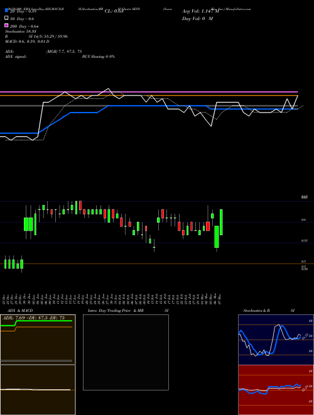314x415 pixels.
Task: Click the 'Day Vol: 0 M' label
Action: [197, 18]
